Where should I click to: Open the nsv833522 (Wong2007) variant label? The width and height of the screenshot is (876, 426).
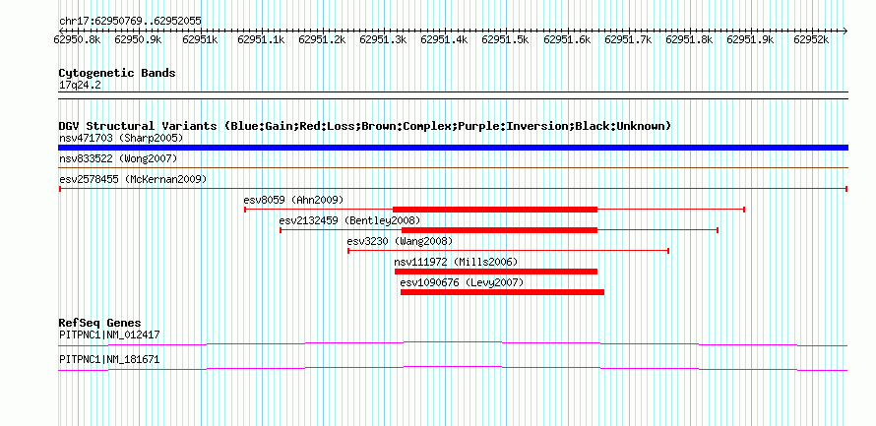coord(118,158)
